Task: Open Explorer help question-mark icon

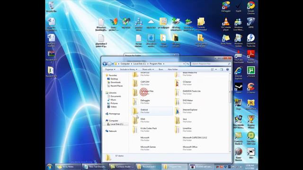Action: (227, 69)
